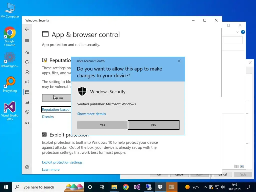
Task: Switch to large icons view in background window
Action: [x=242, y=166]
